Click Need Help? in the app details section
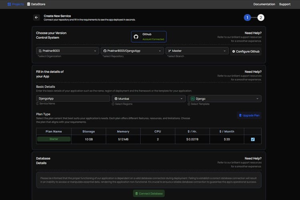The width and height of the screenshot is (300, 200). (x=253, y=72)
